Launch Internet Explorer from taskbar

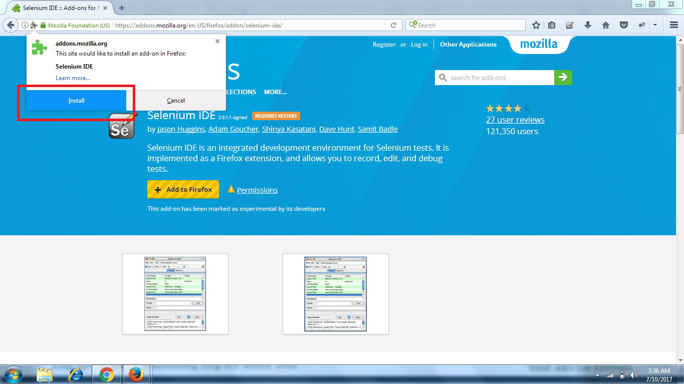[76, 374]
